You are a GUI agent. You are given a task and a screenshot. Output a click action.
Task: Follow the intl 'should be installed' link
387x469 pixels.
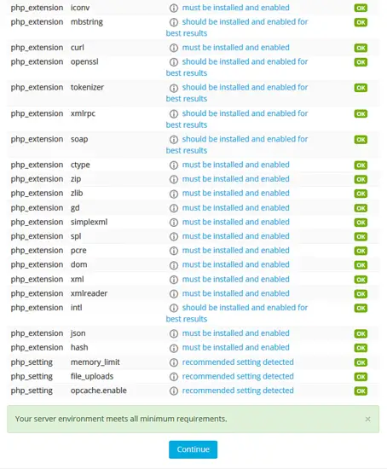(x=237, y=313)
